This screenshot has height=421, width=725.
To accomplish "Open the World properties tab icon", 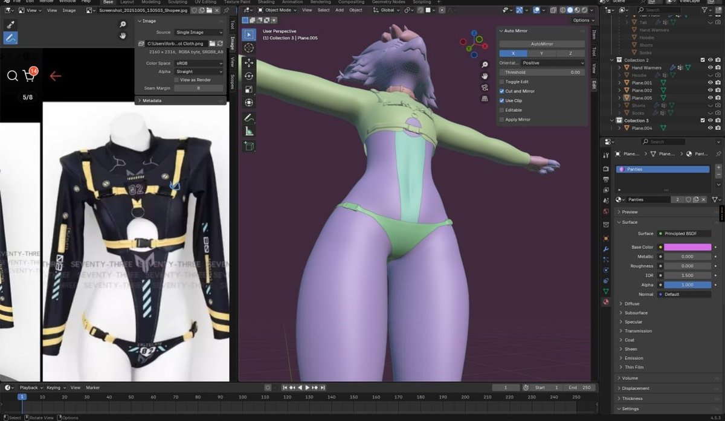I will (x=606, y=212).
